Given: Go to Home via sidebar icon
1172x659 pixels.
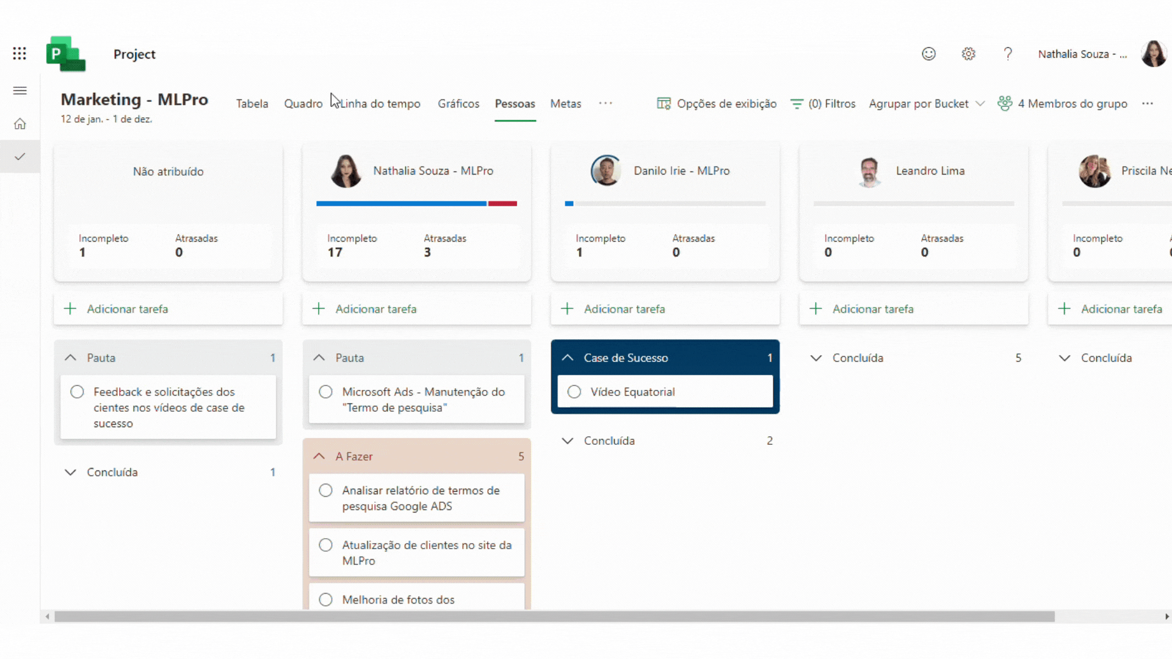Looking at the screenshot, I should coord(20,124).
